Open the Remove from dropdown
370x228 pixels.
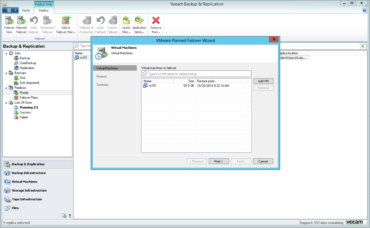[x=156, y=25]
